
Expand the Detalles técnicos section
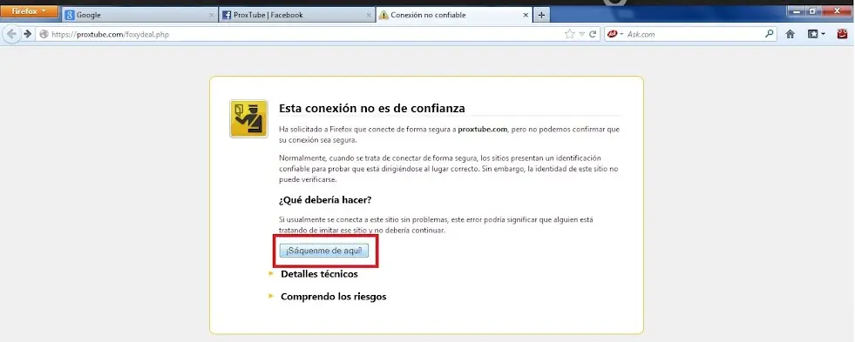pos(319,274)
